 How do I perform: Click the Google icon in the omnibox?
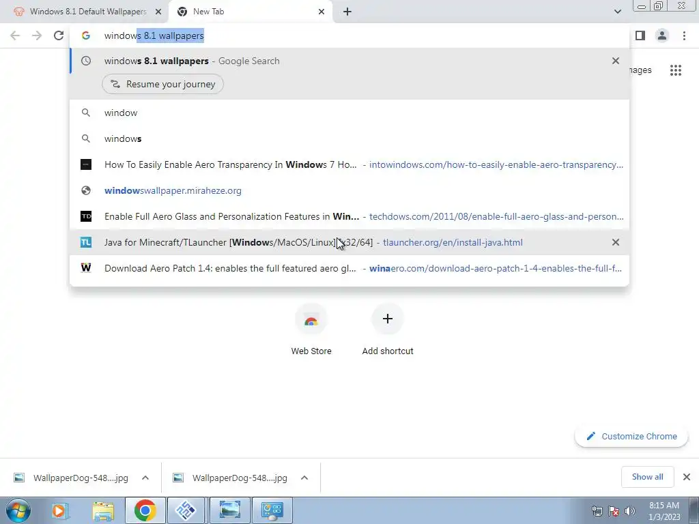[x=86, y=35]
